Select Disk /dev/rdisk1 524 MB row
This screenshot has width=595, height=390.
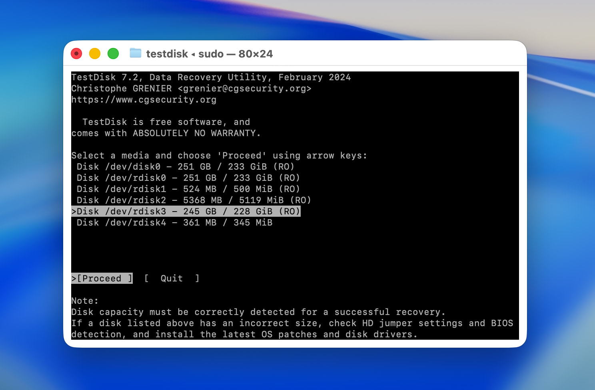(188, 189)
